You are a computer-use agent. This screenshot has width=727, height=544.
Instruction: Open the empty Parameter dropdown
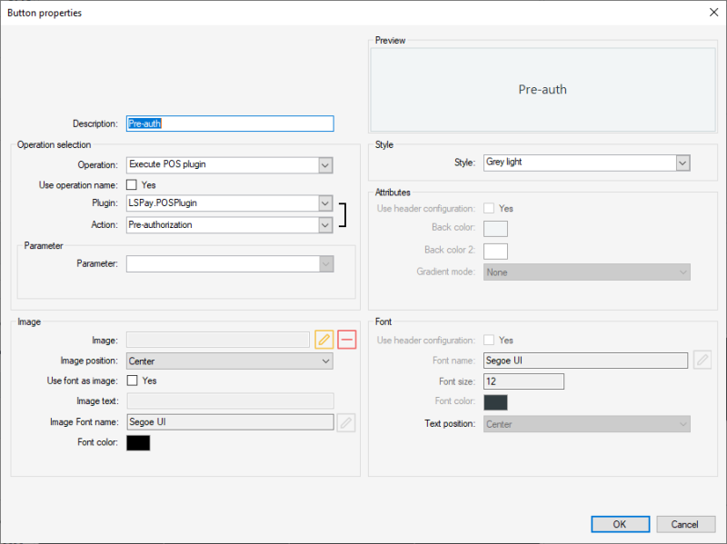(326, 264)
